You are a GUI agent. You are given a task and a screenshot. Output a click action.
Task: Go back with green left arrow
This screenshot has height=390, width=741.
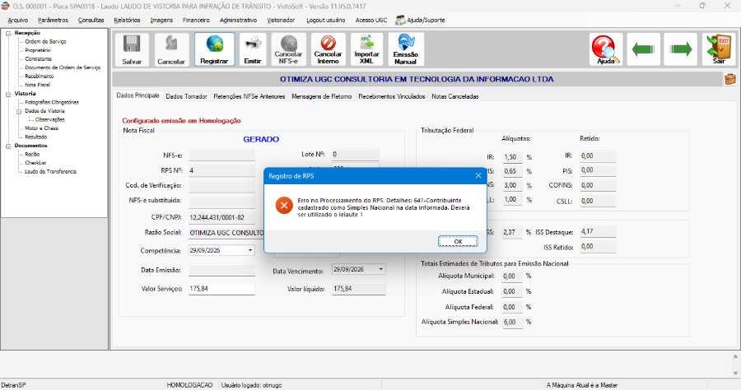click(643, 49)
